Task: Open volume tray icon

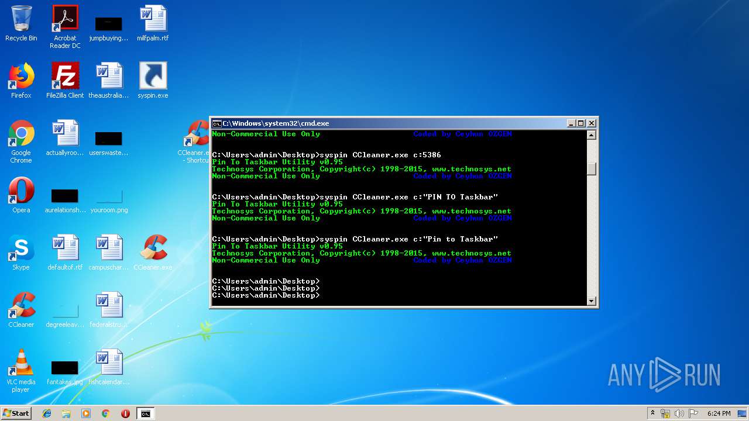Action: pos(679,413)
